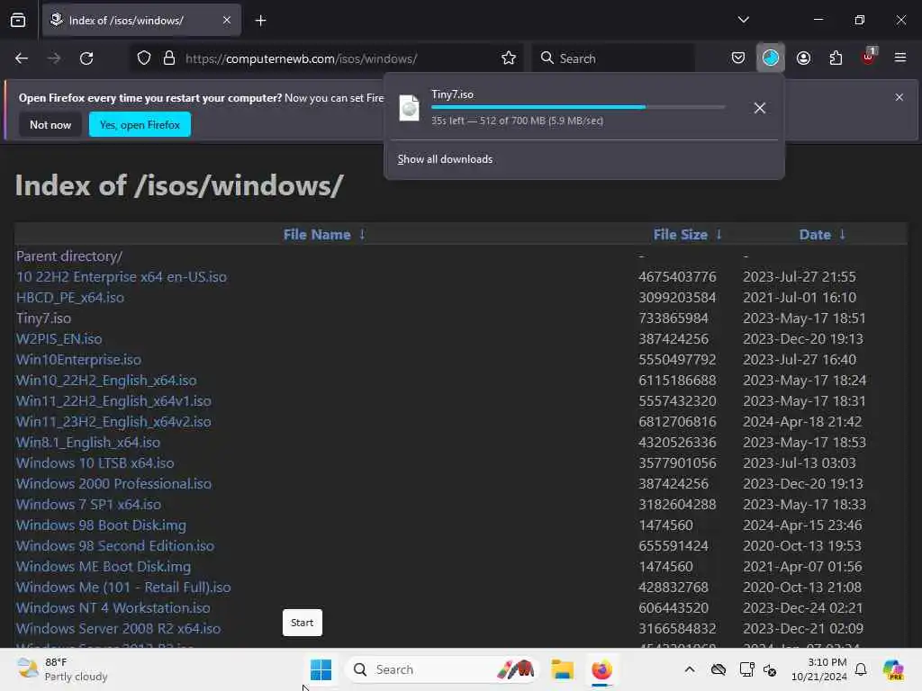Screen dimensions: 922x691
Task: Cancel the Tiny7.iso download
Action: tap(760, 108)
